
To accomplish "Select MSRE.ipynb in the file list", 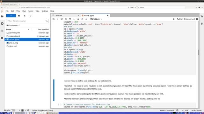I will tap(27, 39).
